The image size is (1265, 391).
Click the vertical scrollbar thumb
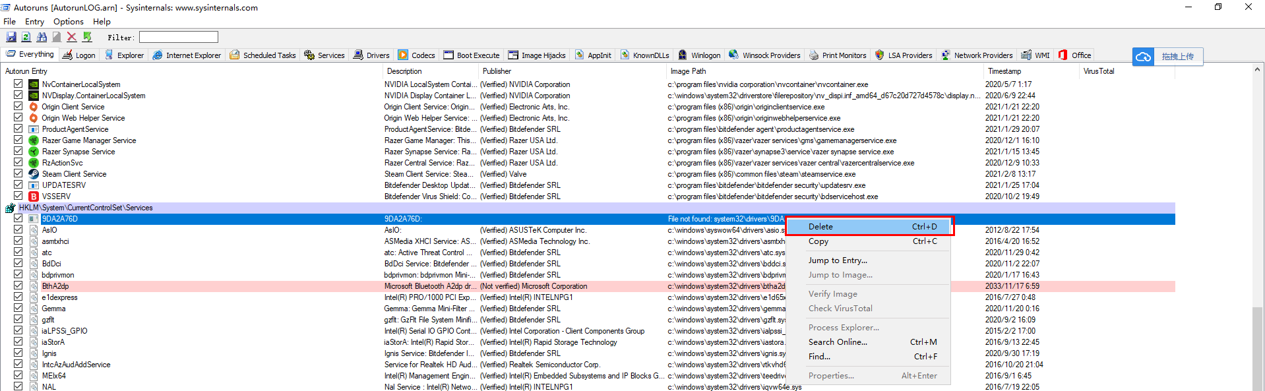(x=1258, y=349)
